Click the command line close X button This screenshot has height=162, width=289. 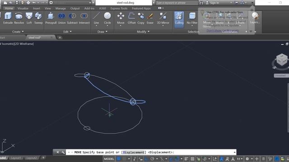pyautogui.click(x=57, y=152)
